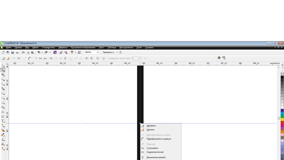Select the Pick tool in toolbox
The height and width of the screenshot is (160, 284).
[x=3, y=65]
